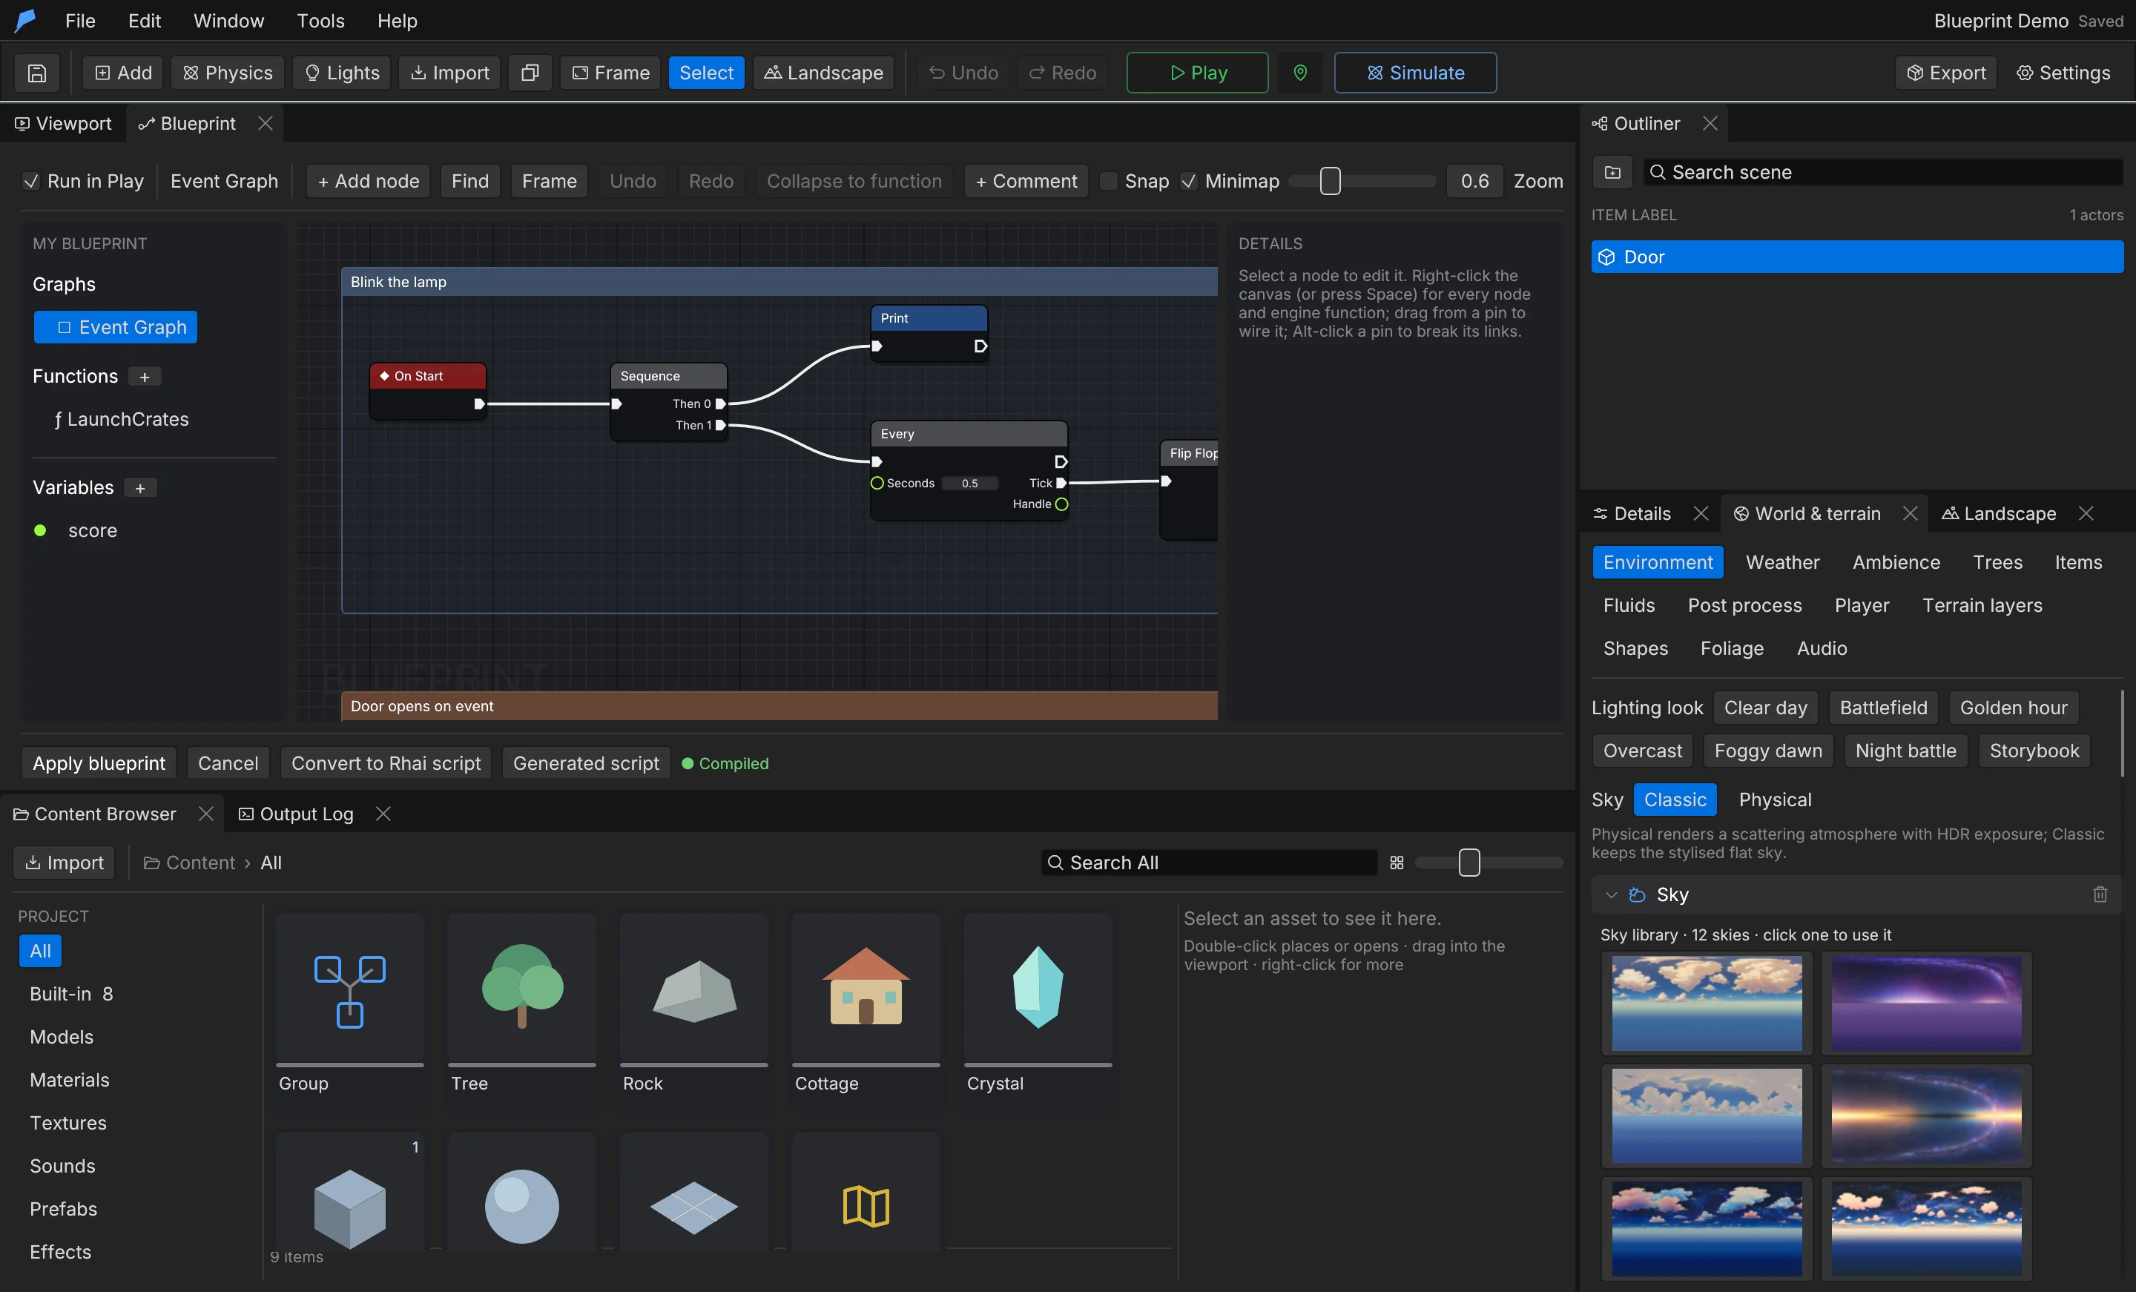Click the Every node Handle pin
Image resolution: width=2136 pixels, height=1292 pixels.
1061,504
